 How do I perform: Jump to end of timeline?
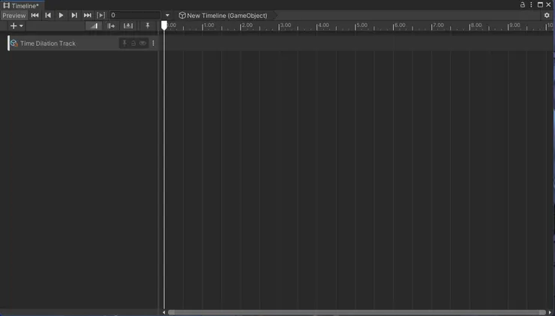pos(87,15)
